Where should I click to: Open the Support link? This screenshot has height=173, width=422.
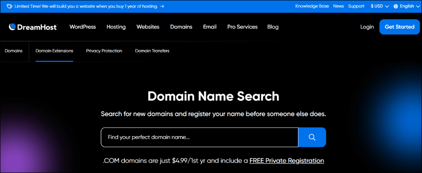[356, 6]
